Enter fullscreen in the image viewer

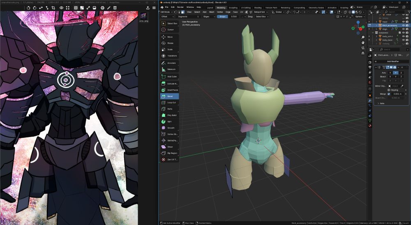tap(68, 8)
